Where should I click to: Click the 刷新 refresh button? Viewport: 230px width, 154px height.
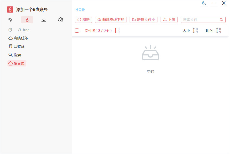click(x=83, y=20)
